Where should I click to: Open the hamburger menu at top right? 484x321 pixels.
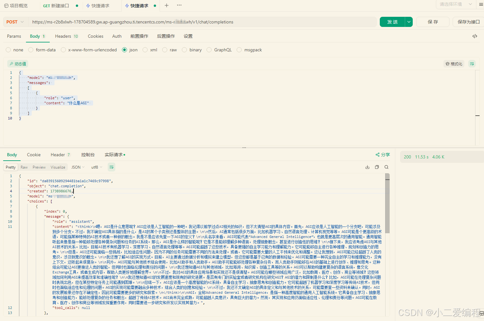[481, 4]
